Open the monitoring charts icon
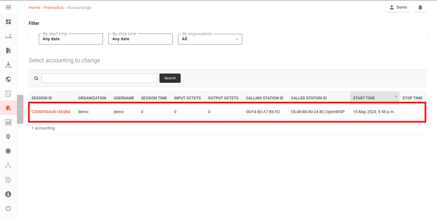This screenshot has height=218, width=437. [8, 122]
